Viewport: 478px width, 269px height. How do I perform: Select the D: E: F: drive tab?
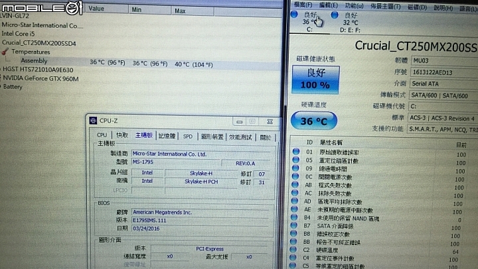(x=350, y=23)
